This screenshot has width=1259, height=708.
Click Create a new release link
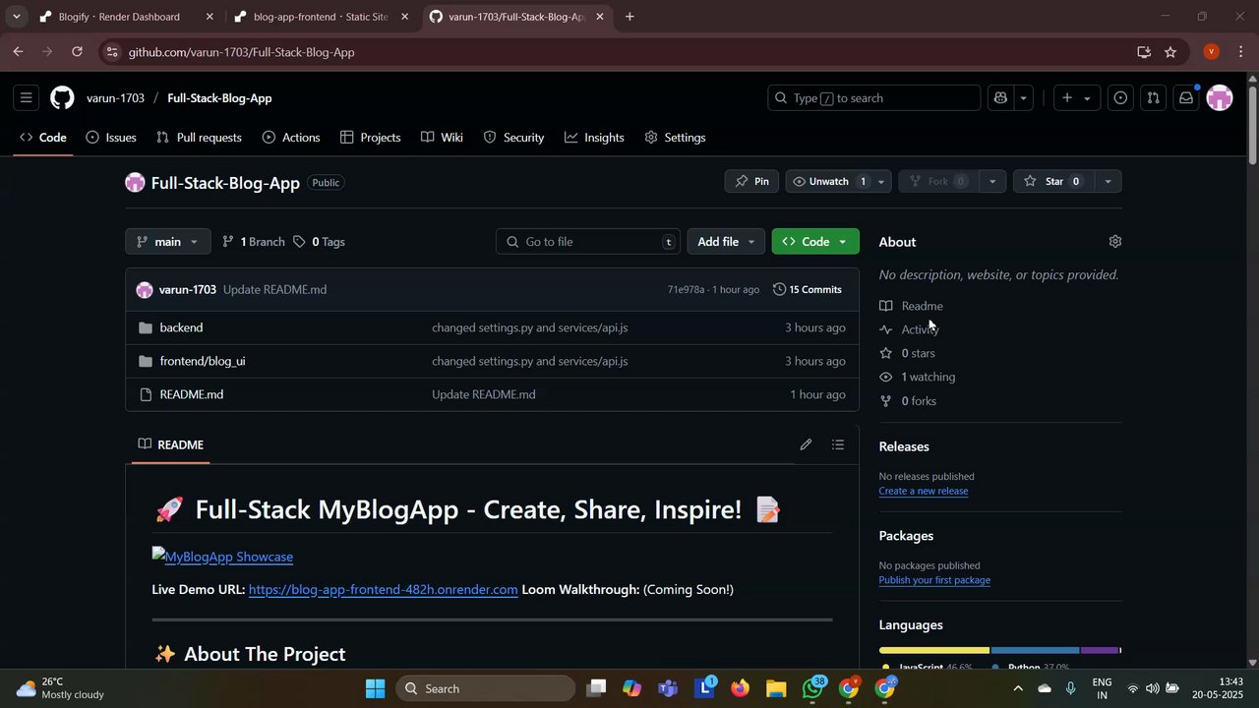[x=924, y=491]
